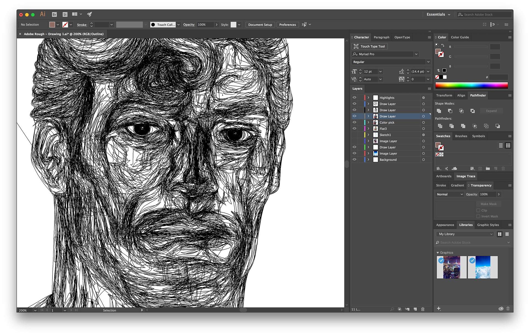530x336 pixels.
Task: Click the Divide pathfinder icon
Action: (440, 126)
